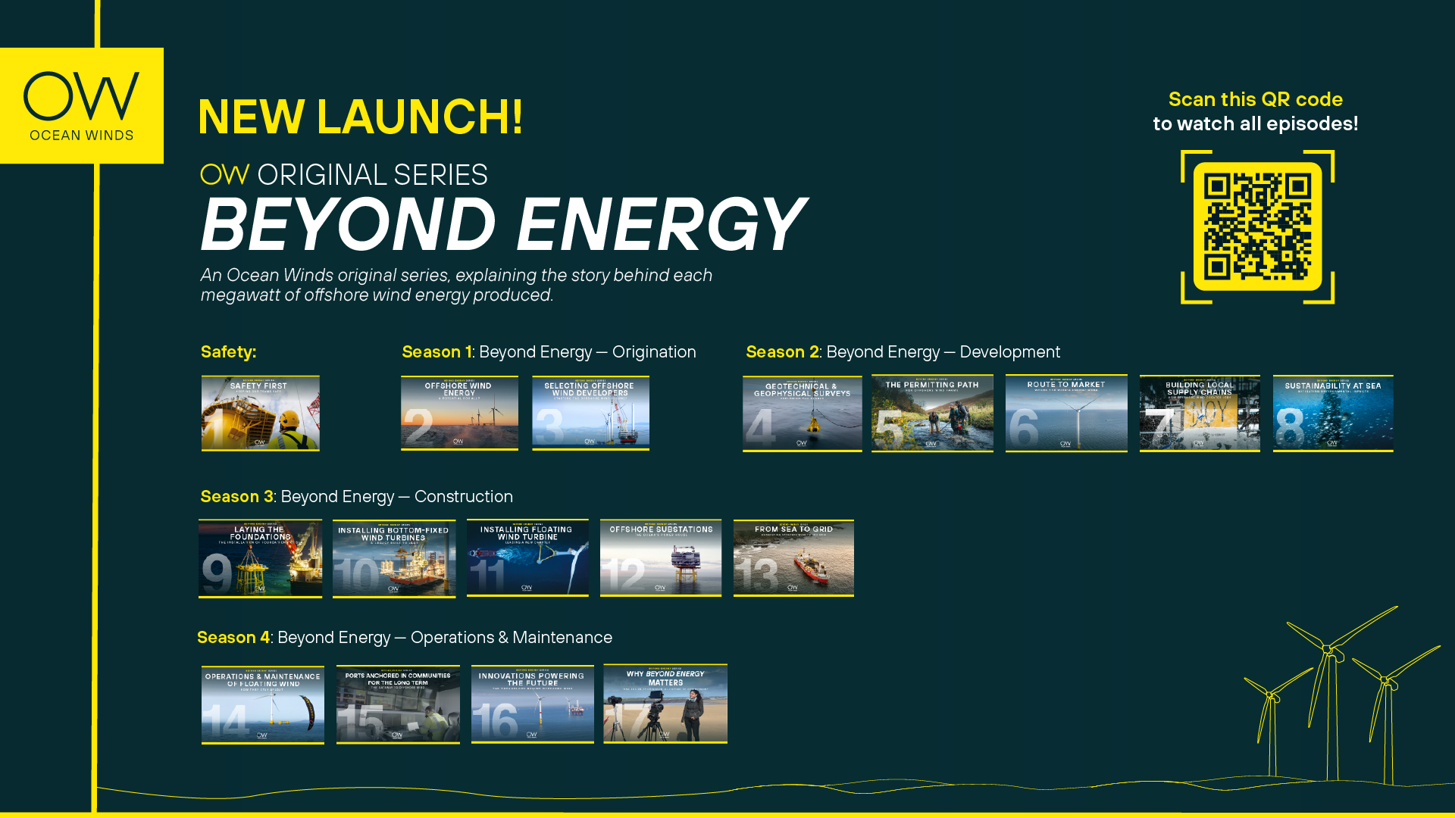Viewport: 1455px width, 818px height.
Task: Open Selecting Offshore Wind Developers episode
Action: click(590, 413)
